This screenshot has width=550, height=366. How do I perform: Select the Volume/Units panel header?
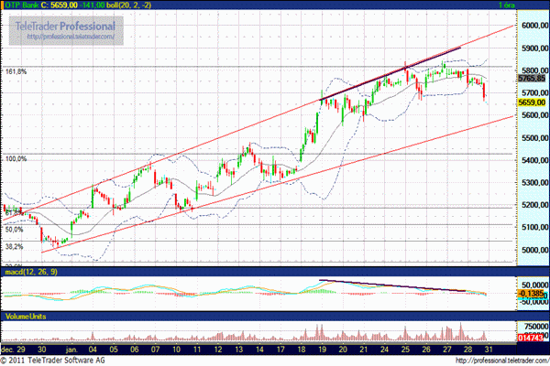(x=24, y=317)
